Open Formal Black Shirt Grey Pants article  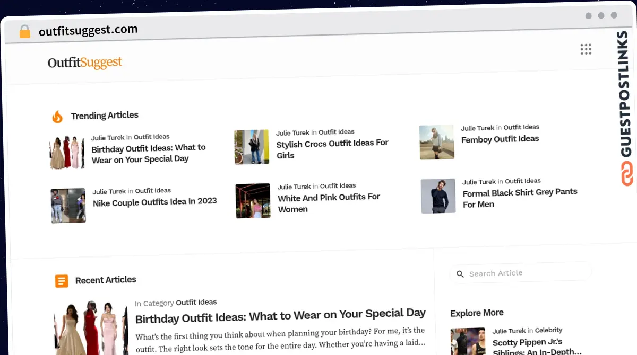pyautogui.click(x=519, y=198)
